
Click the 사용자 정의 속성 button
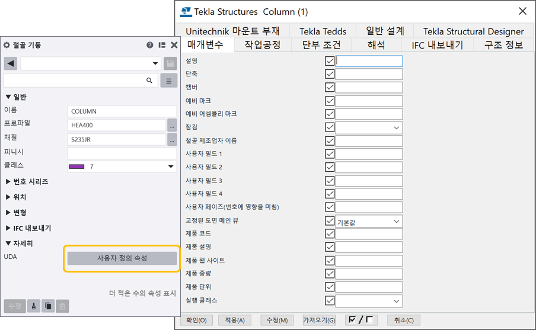[122, 258]
